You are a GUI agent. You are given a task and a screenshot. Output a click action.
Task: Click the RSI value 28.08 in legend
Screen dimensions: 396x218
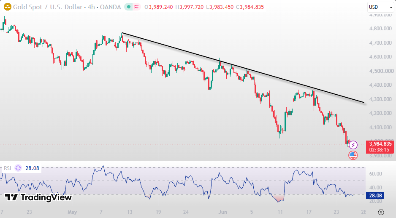33,168
